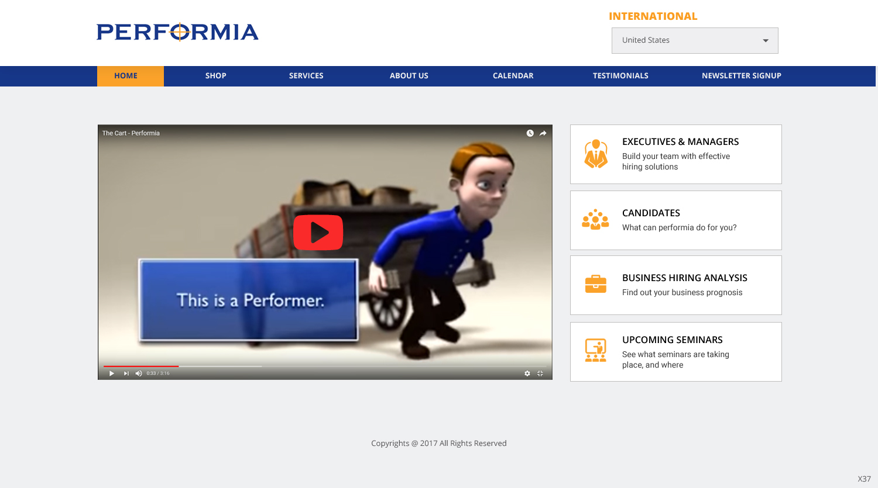878x488 pixels.
Task: Click the red YouTube play button
Action: point(318,232)
